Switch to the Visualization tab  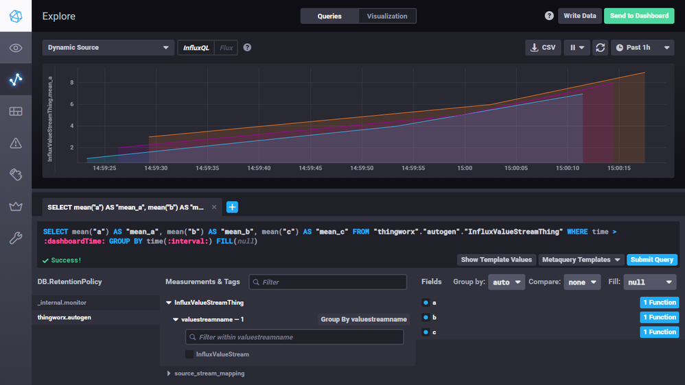click(387, 16)
